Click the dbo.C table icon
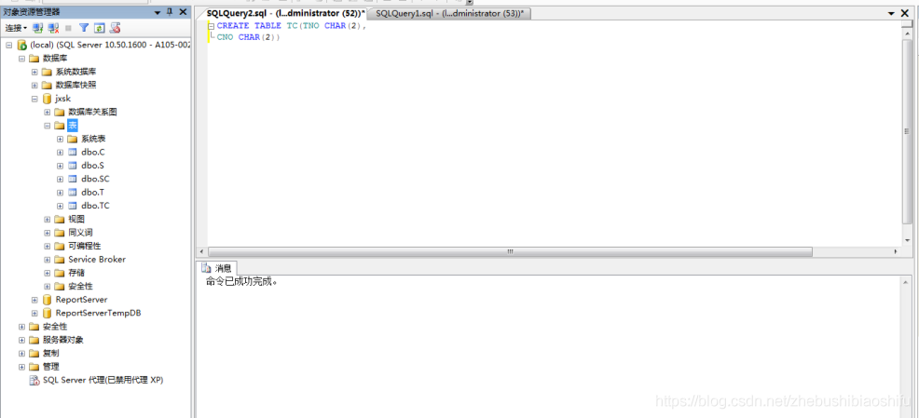This screenshot has width=919, height=418. [x=73, y=153]
